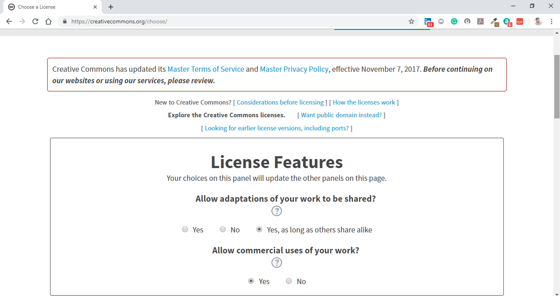Launch the speedometer extension
The height and width of the screenshot is (296, 560).
[467, 21]
